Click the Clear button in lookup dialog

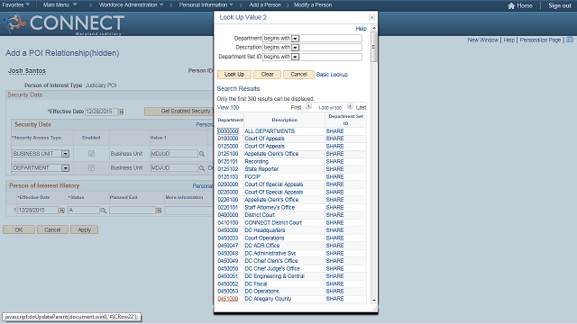(267, 75)
